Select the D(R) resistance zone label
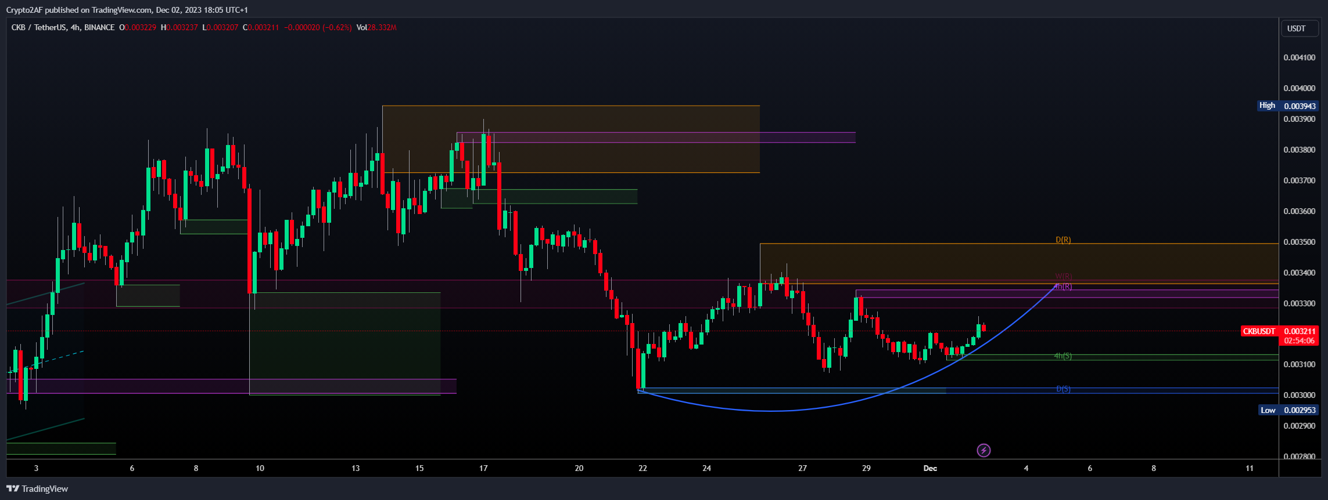The image size is (1328, 500). 1063,240
